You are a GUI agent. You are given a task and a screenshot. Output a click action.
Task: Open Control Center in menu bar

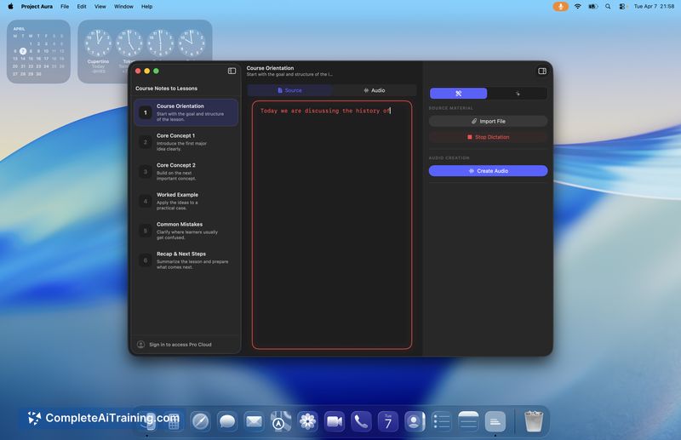622,7
